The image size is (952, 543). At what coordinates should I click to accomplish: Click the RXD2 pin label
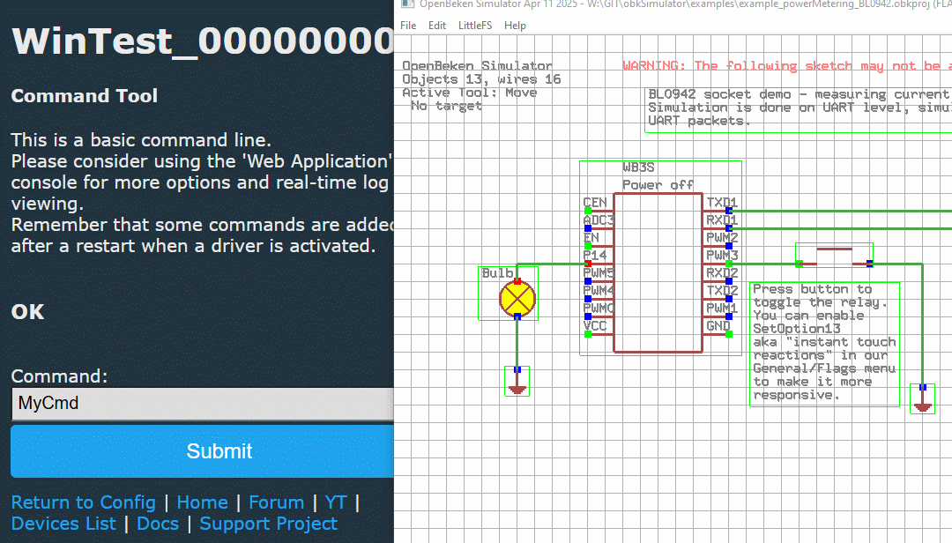722,272
